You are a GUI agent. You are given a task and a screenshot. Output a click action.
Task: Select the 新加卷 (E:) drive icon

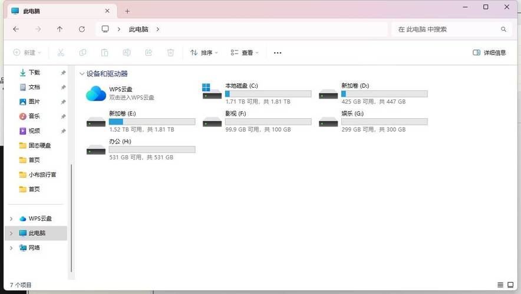[95, 122]
